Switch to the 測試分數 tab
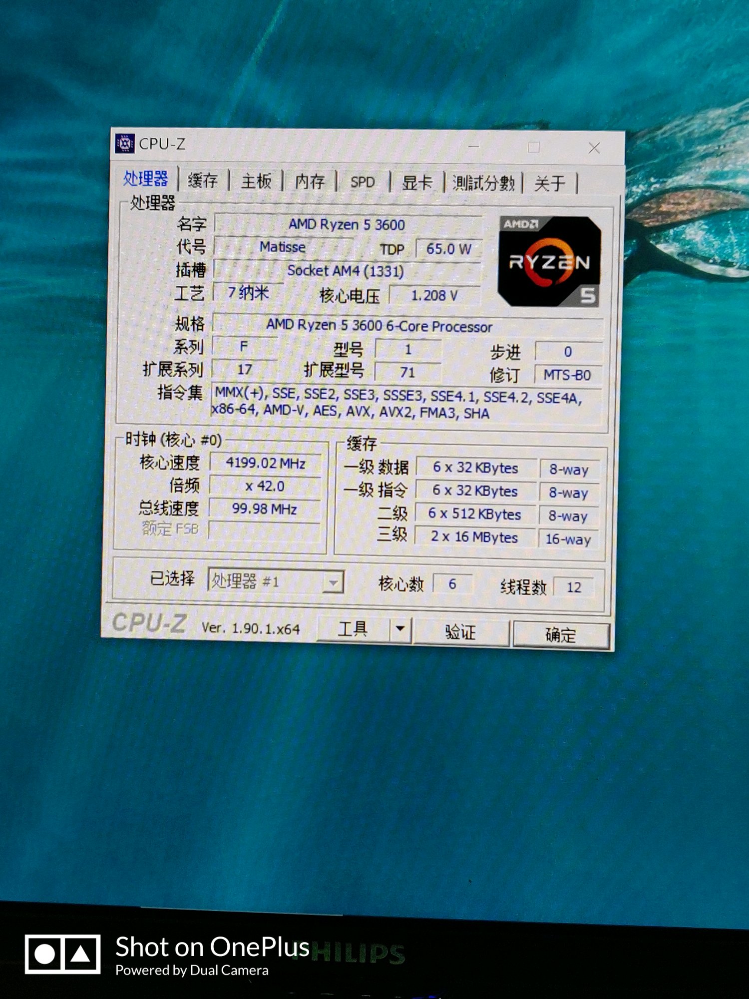The width and height of the screenshot is (749, 999). click(483, 183)
